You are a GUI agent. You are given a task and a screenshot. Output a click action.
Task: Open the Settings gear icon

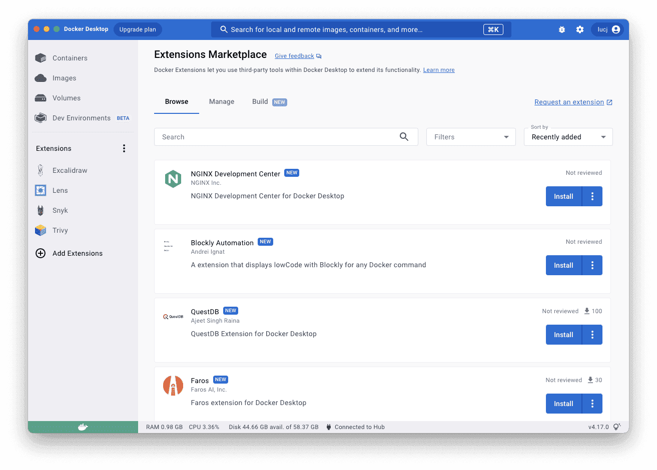[x=580, y=29]
